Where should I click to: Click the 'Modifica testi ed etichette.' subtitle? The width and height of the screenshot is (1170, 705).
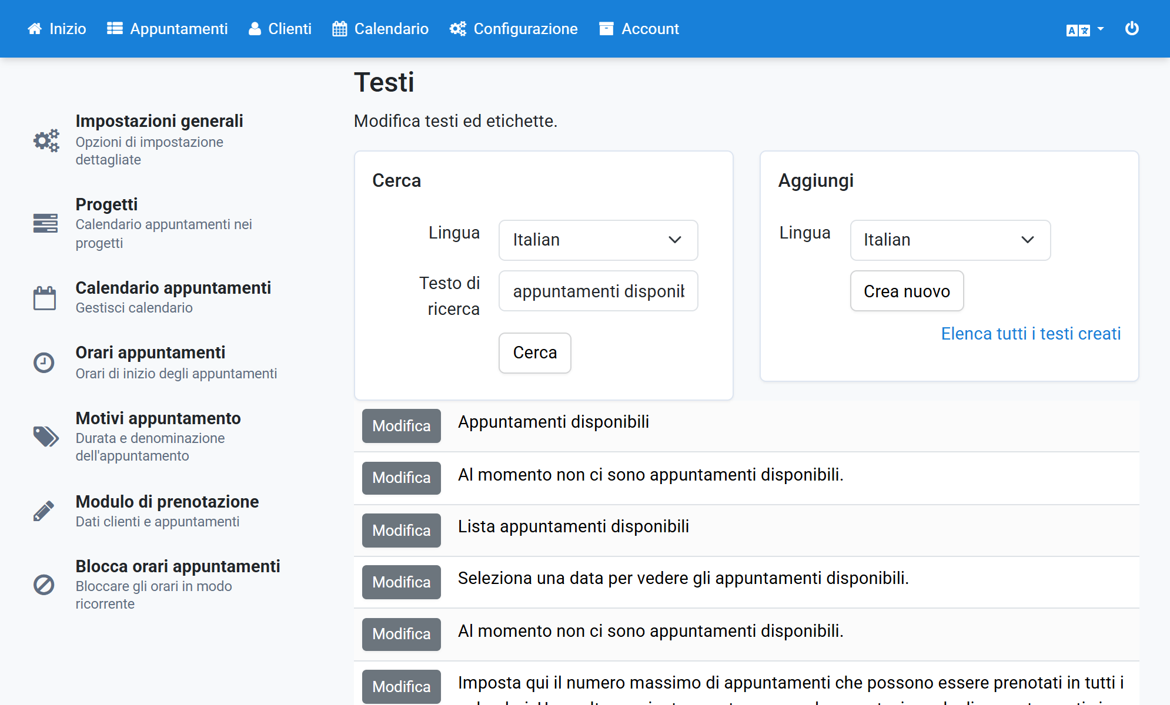click(456, 121)
